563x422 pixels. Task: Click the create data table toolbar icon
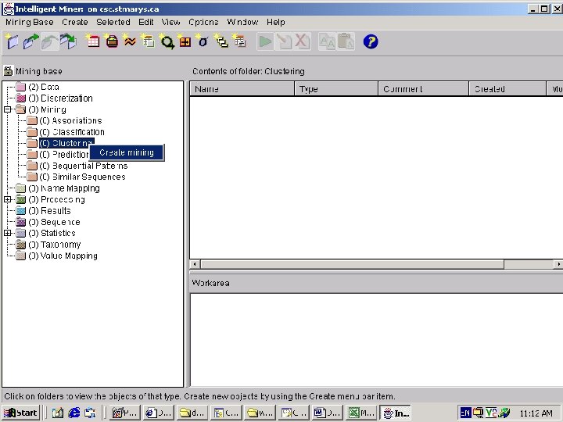coord(92,41)
